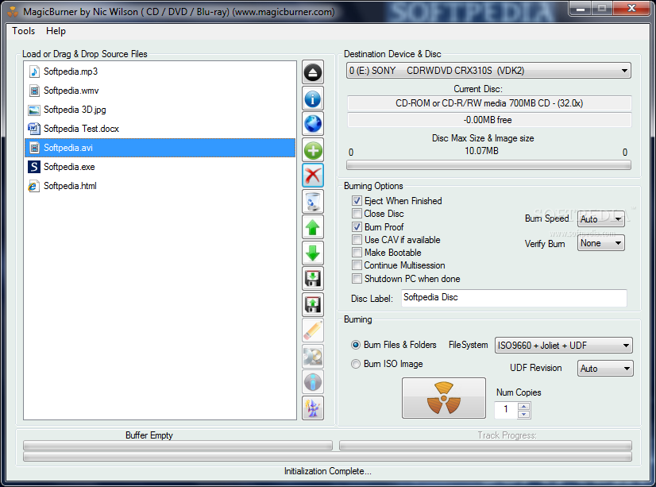Click the pencil eraser icon

[x=313, y=330]
